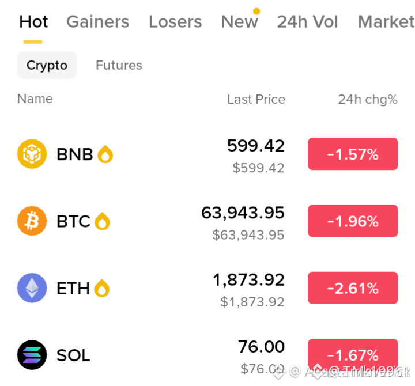Viewport: 415px width, 386px height.
Task: Select the Hot tab
Action: tap(33, 22)
